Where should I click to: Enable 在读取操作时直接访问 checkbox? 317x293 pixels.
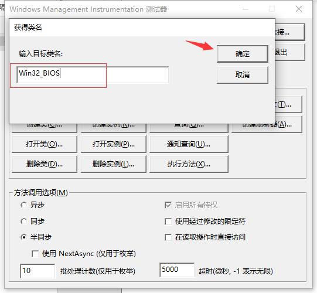click(x=168, y=237)
